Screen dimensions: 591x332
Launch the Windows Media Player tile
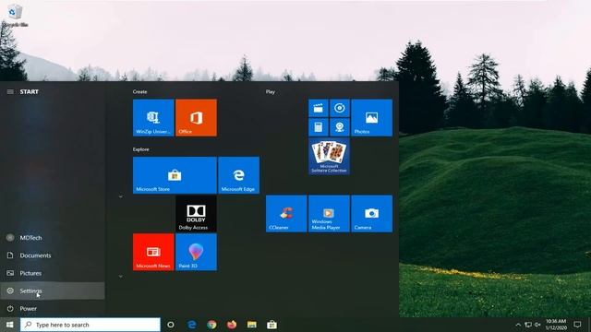329,213
